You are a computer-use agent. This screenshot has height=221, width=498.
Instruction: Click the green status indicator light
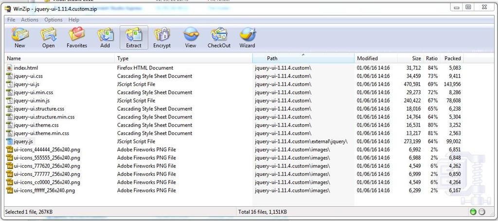pos(473,212)
